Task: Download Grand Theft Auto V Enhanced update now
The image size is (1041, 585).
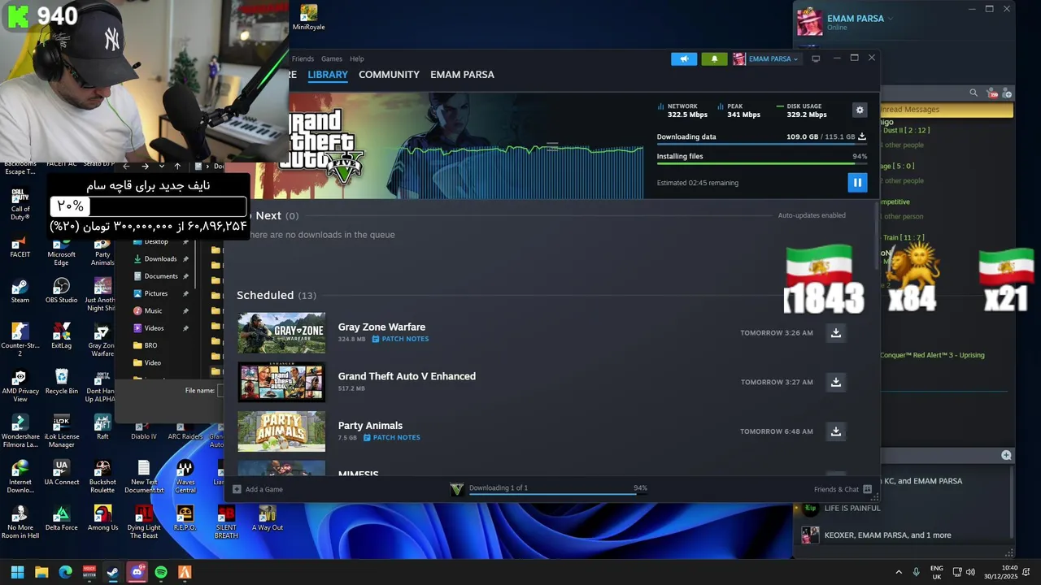Action: pos(835,382)
